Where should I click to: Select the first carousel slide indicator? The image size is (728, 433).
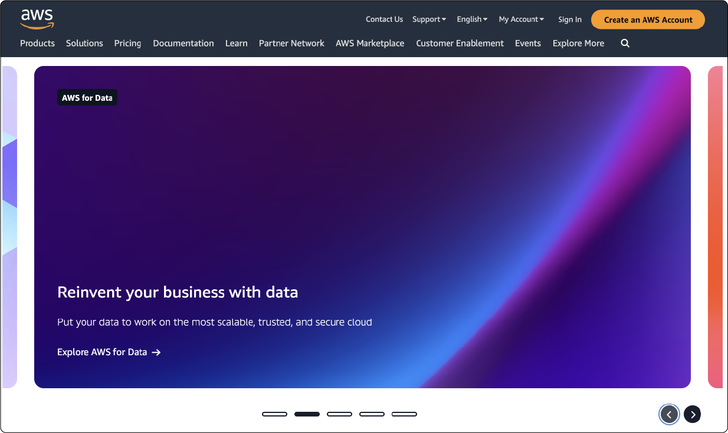(274, 414)
